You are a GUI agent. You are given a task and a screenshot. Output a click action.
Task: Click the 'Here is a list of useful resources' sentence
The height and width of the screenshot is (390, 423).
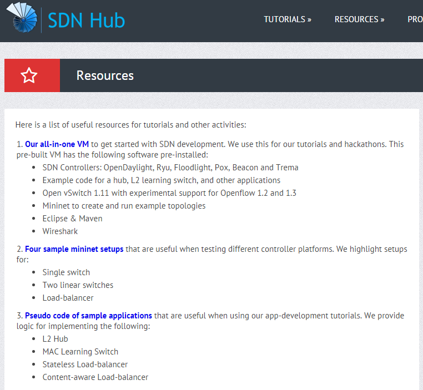(131, 125)
